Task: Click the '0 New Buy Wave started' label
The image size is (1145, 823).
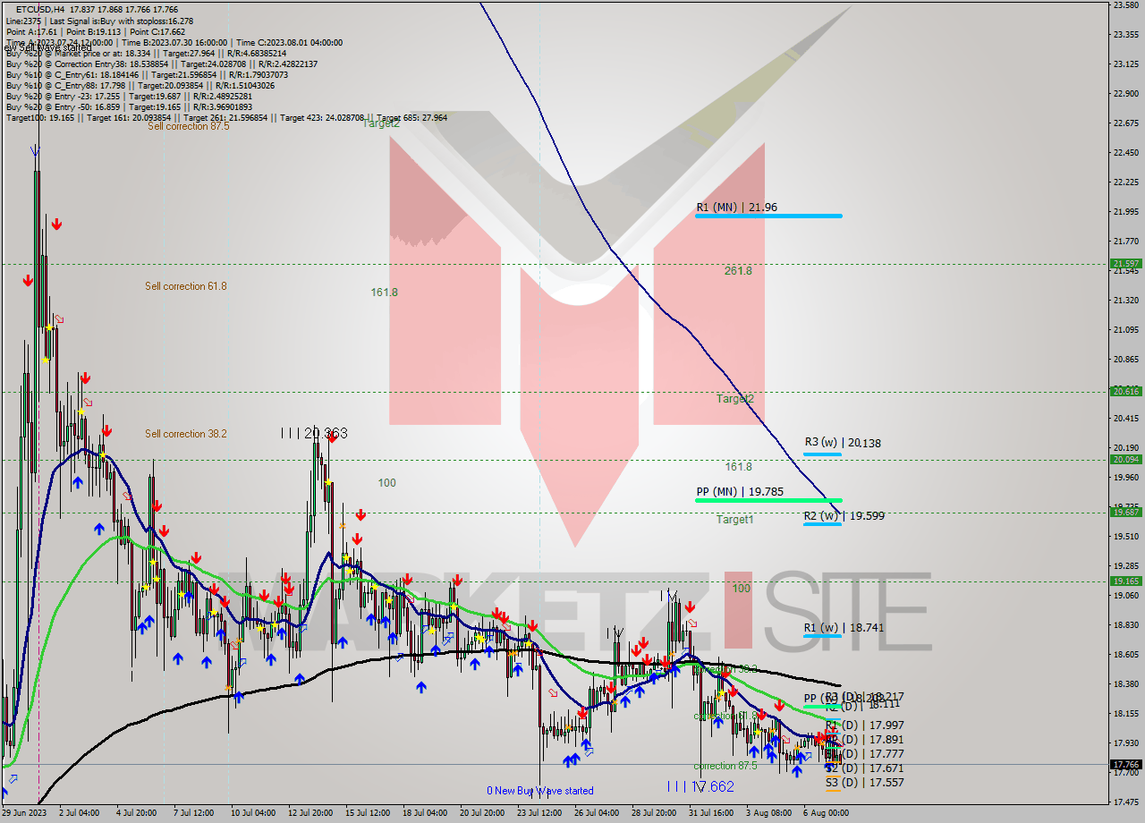Action: (539, 791)
